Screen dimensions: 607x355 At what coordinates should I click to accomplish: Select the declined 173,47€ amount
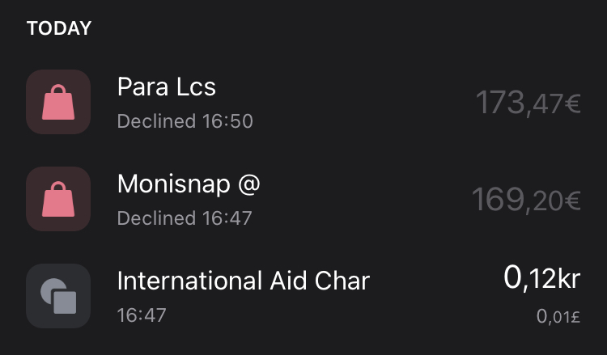tap(527, 103)
